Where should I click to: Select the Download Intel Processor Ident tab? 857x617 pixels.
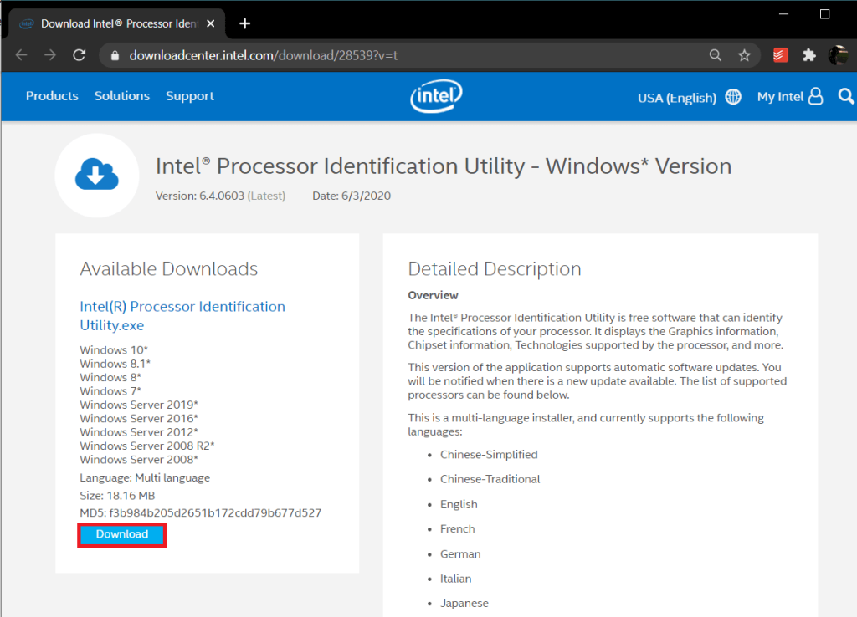pyautogui.click(x=117, y=23)
